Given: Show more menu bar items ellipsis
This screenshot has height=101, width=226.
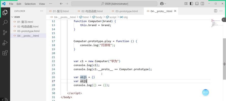Looking at the screenshot, I should 51,4.
